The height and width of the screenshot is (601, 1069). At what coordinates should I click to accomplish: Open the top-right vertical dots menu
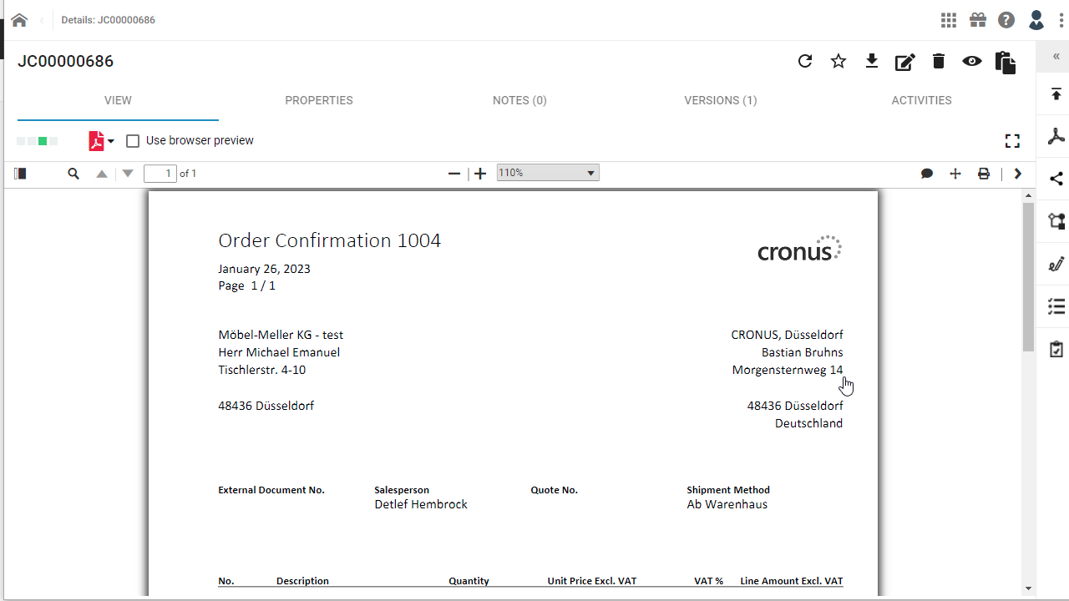click(x=1061, y=20)
